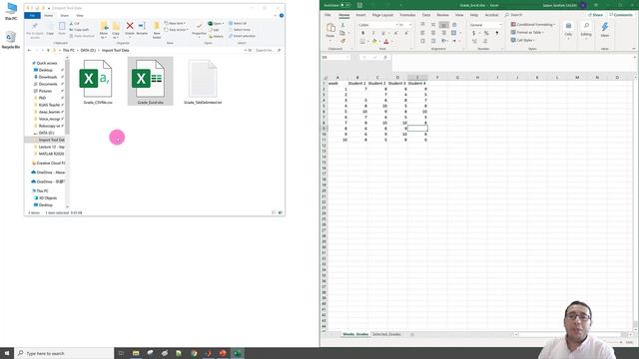Switch to Excel Data tab
Image resolution: width=639 pixels, height=359 pixels.
pos(426,15)
